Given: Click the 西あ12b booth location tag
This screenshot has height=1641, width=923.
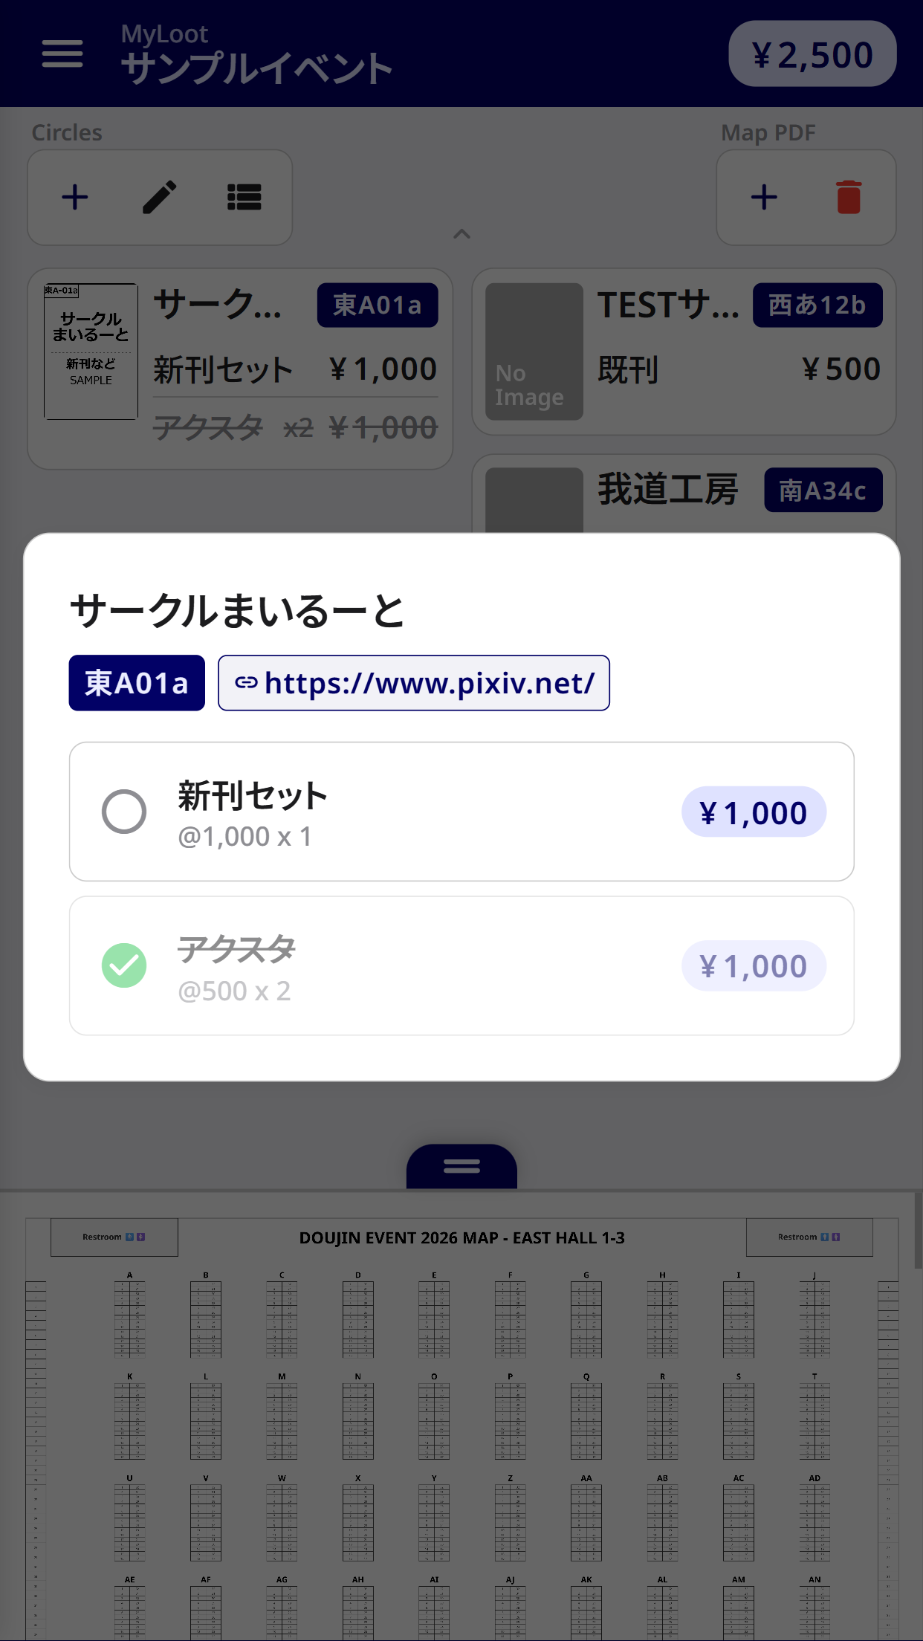Looking at the screenshot, I should pyautogui.click(x=817, y=305).
